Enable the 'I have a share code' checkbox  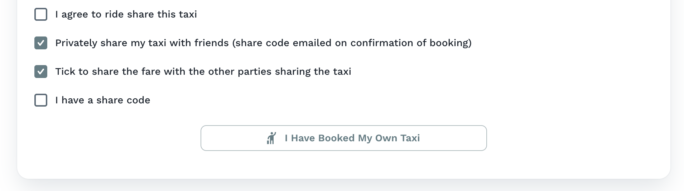coord(41,100)
